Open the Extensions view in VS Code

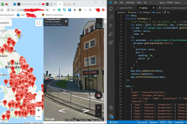click(x=111, y=42)
